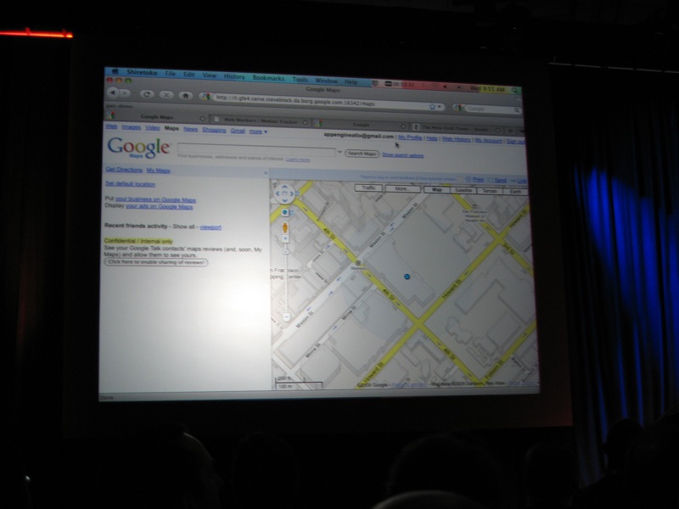Click the Get Directions link
The width and height of the screenshot is (679, 509).
pos(124,169)
